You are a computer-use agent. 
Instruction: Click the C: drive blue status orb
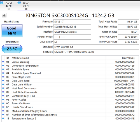point(1,3)
